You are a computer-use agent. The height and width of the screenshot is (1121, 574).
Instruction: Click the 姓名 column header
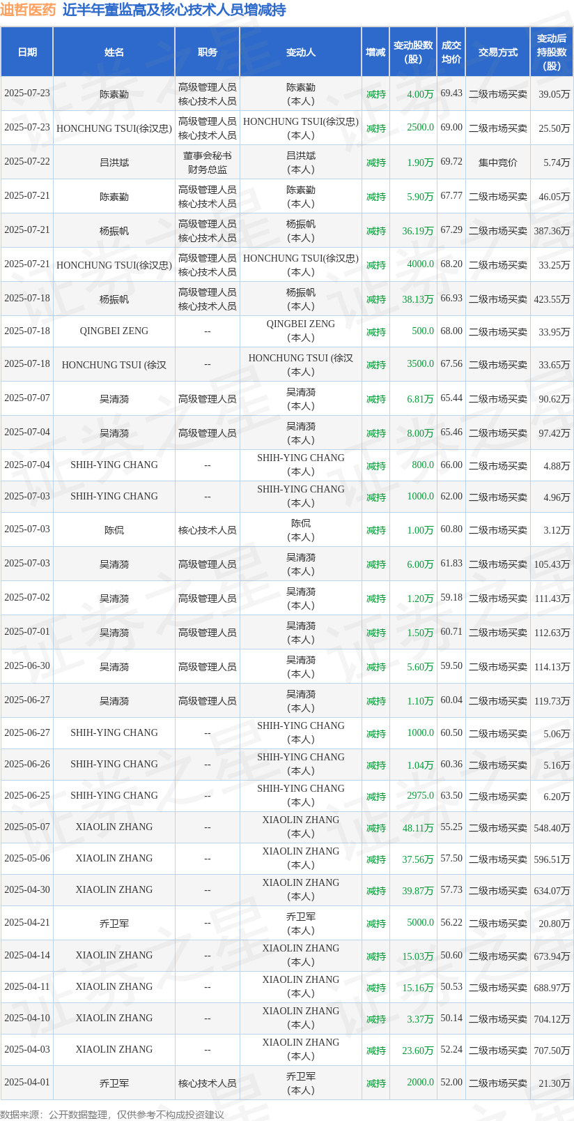pos(114,52)
